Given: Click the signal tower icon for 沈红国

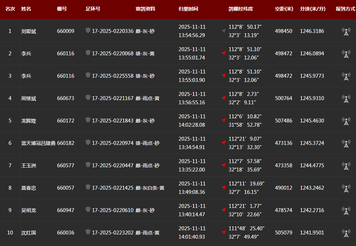Looking at the screenshot, I should click(346, 233).
